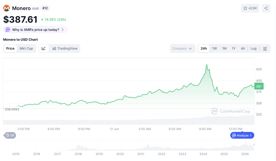Click the Analyze button
The width and height of the screenshot is (276, 161).
click(x=242, y=135)
